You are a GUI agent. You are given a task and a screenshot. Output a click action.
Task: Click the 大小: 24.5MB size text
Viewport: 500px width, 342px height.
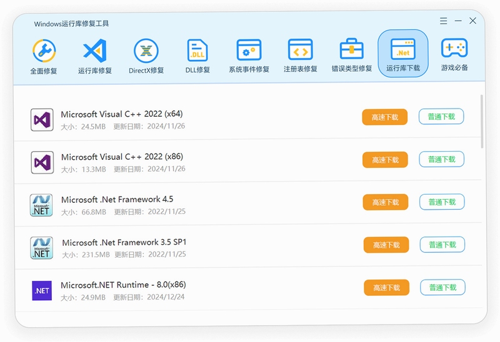point(83,127)
